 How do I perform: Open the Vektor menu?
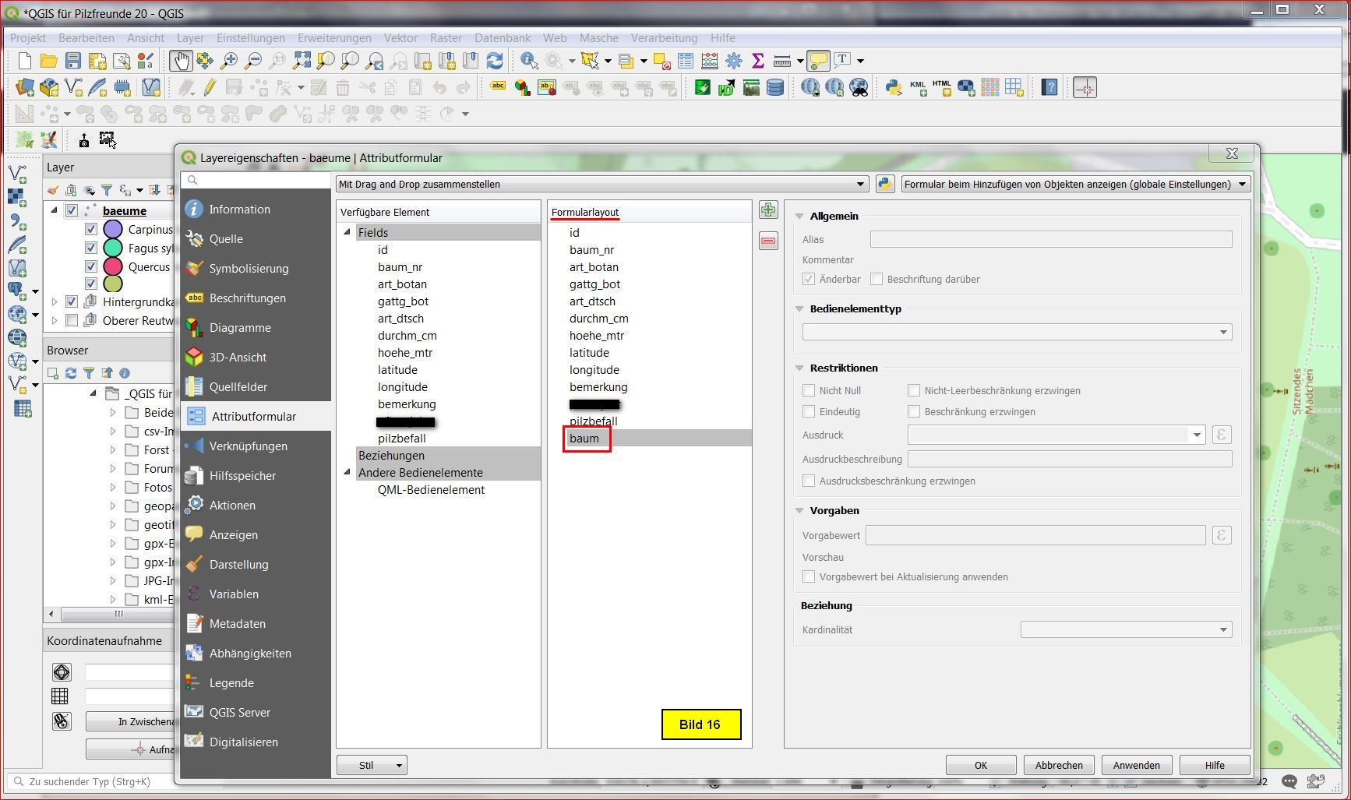click(400, 38)
